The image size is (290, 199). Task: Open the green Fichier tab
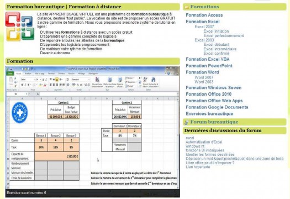point(10,74)
